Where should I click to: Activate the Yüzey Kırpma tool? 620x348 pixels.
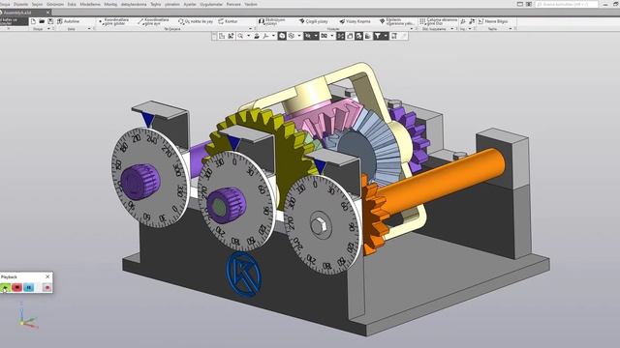click(x=355, y=21)
